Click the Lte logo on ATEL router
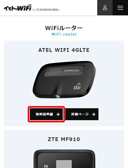 pyautogui.click(x=77, y=86)
